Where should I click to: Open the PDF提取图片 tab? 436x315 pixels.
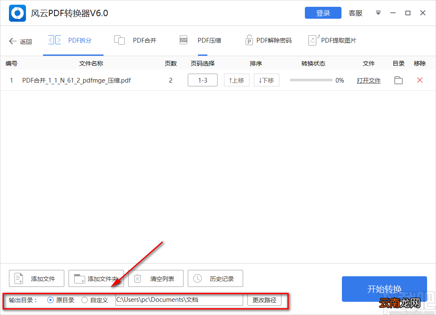[332, 40]
